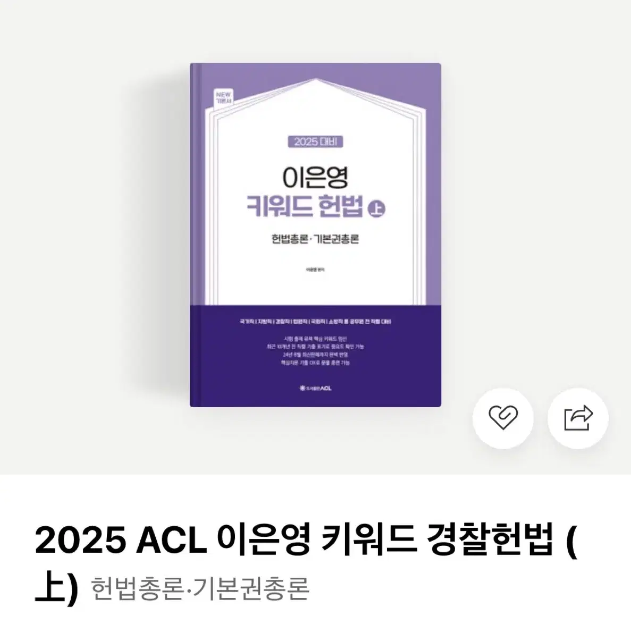
Task: Tap the dark purple lower cover band
Action: [316, 356]
